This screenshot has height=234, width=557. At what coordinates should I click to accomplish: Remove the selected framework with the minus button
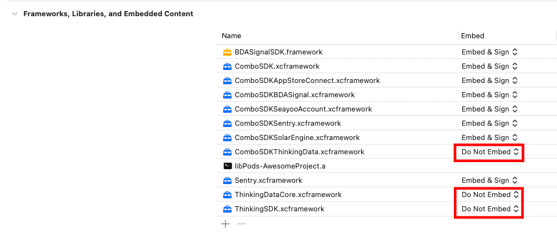coord(242,224)
